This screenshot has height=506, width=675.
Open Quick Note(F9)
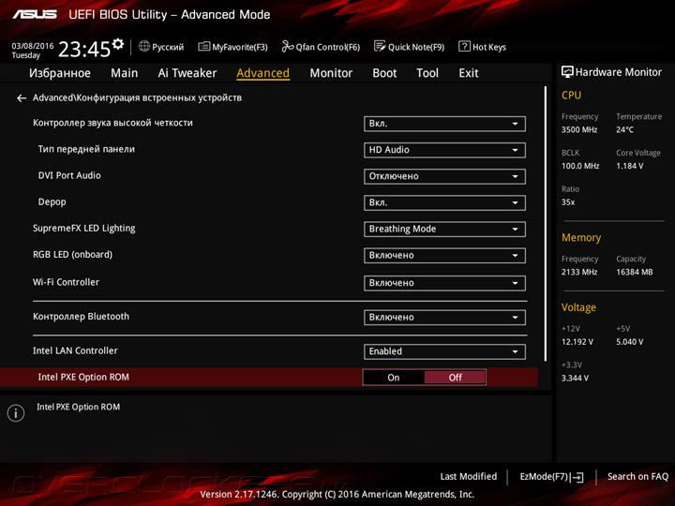pyautogui.click(x=409, y=47)
